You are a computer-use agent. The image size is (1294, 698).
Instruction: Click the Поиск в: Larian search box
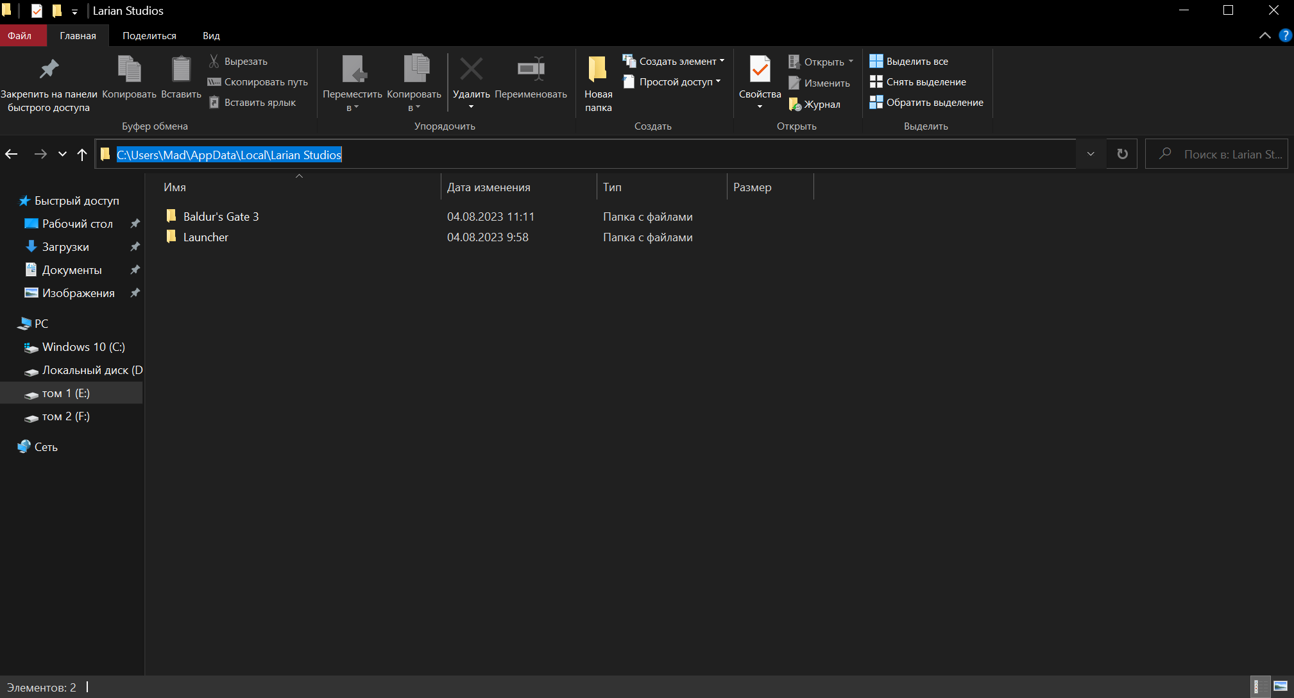pos(1216,154)
